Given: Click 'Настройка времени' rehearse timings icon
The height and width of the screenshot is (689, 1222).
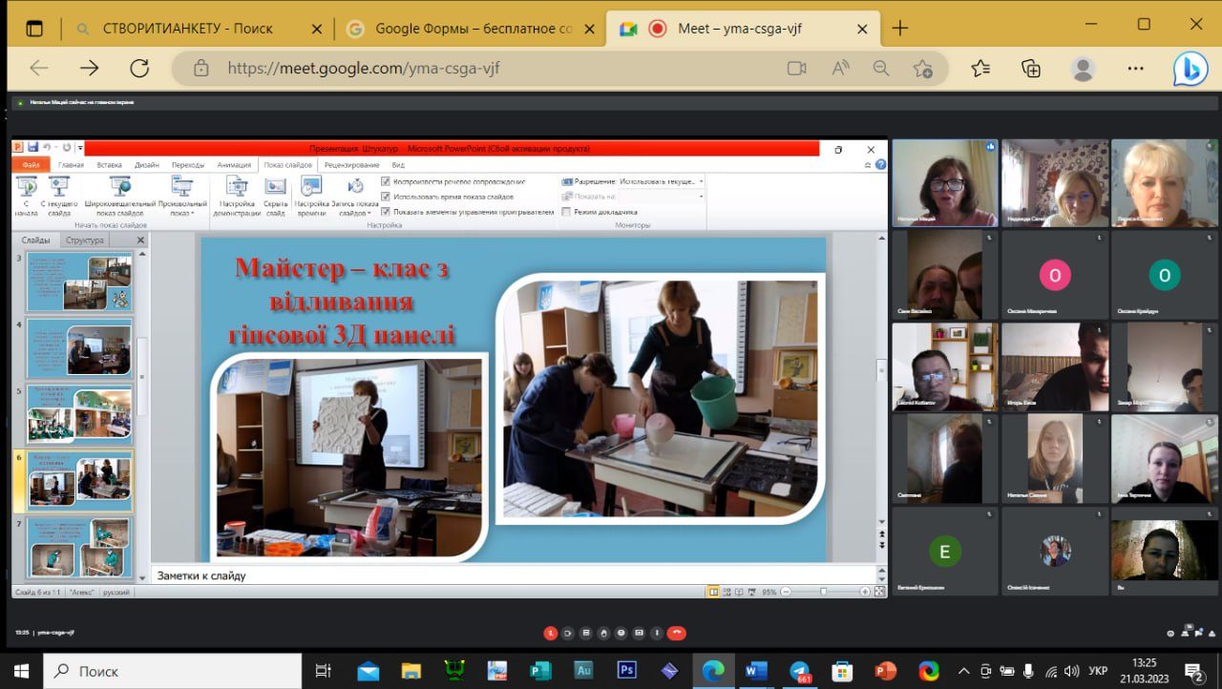Looking at the screenshot, I should coord(311,197).
